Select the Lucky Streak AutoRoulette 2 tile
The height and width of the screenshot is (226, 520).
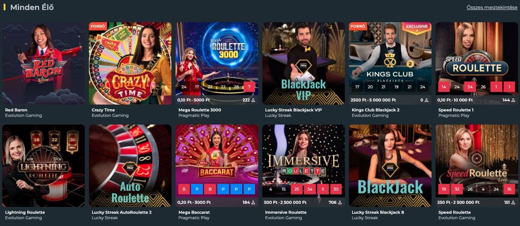point(130,165)
